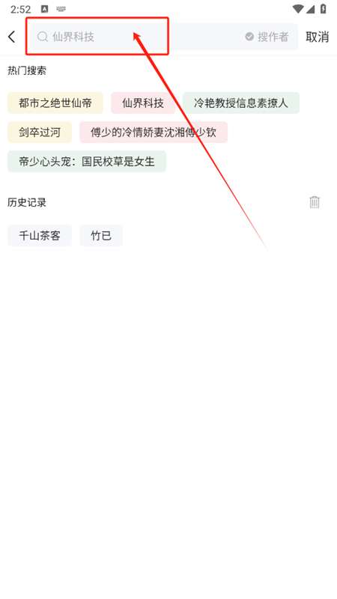Focus the 仙界科技 search input field

click(163, 37)
